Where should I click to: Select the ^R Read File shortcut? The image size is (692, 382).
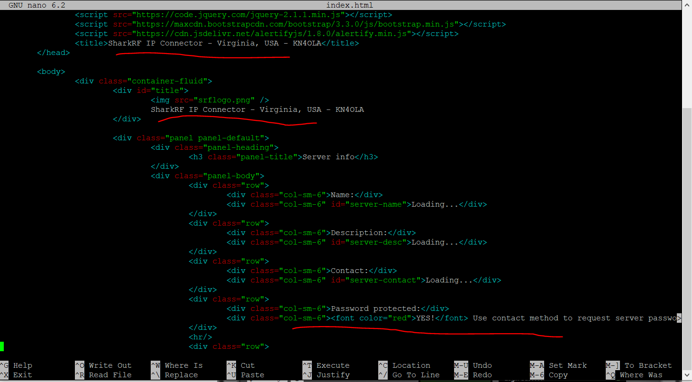coord(103,375)
